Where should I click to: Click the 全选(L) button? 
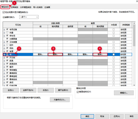(11, 90)
